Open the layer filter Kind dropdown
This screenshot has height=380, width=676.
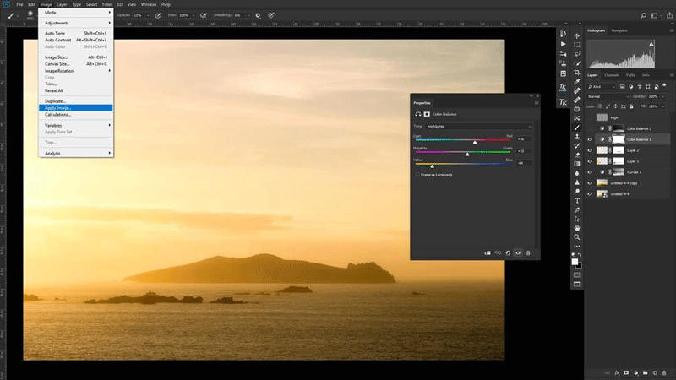point(602,87)
